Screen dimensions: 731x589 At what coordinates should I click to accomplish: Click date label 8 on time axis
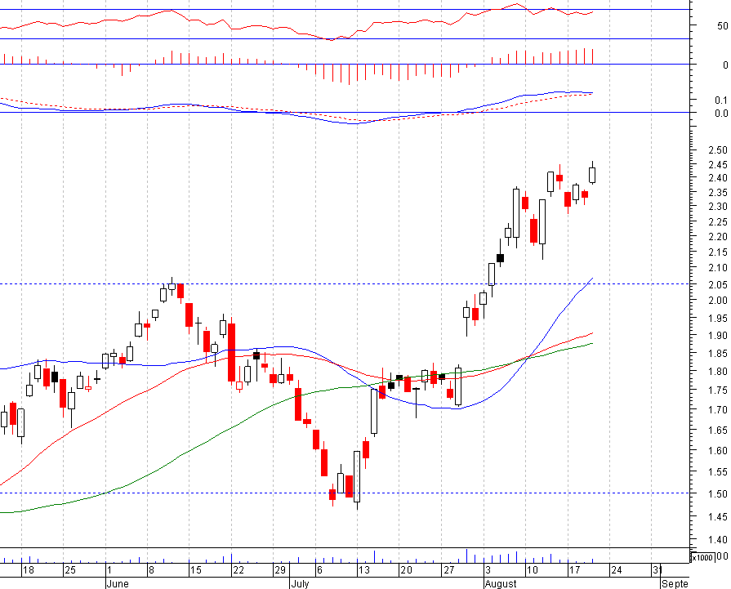tap(151, 570)
